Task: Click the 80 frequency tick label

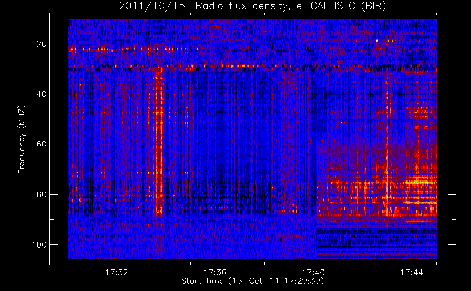Action: [42, 194]
